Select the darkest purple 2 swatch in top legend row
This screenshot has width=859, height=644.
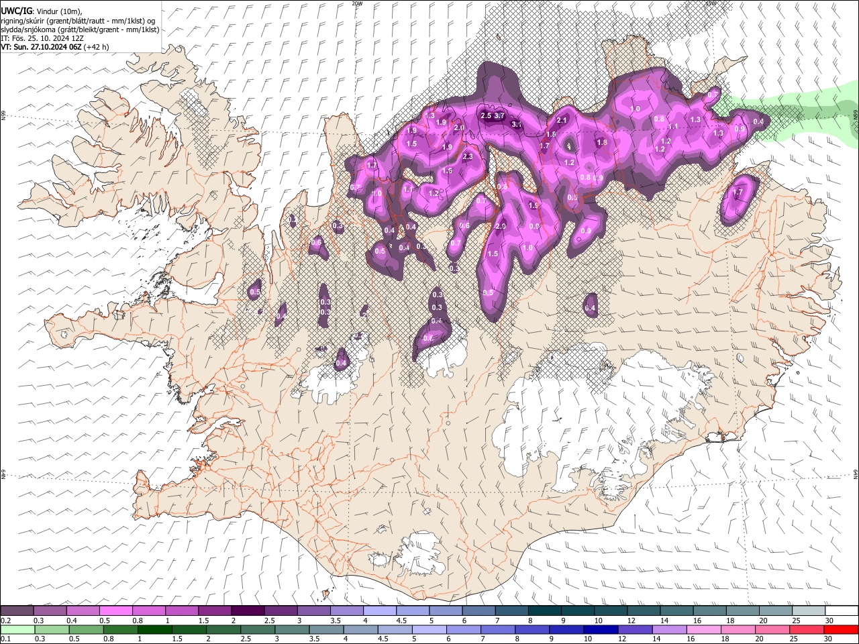click(x=247, y=610)
